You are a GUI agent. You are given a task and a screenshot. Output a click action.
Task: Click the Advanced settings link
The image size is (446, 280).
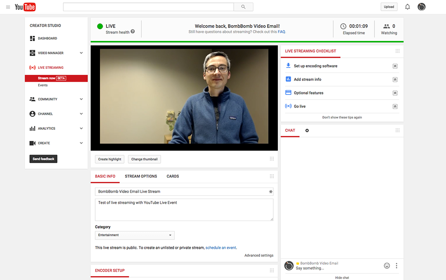[x=259, y=255]
